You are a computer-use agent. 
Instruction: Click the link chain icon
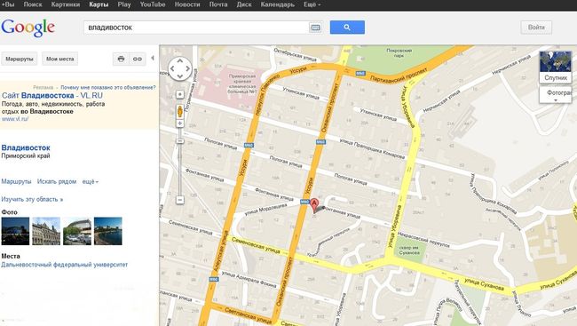pos(138,59)
